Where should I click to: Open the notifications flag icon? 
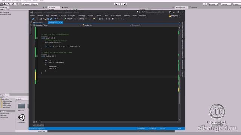(x=138, y=12)
